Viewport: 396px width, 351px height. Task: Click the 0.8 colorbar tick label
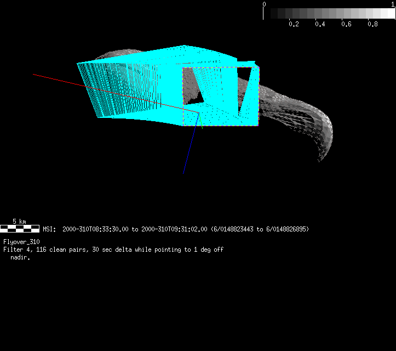pyautogui.click(x=372, y=25)
